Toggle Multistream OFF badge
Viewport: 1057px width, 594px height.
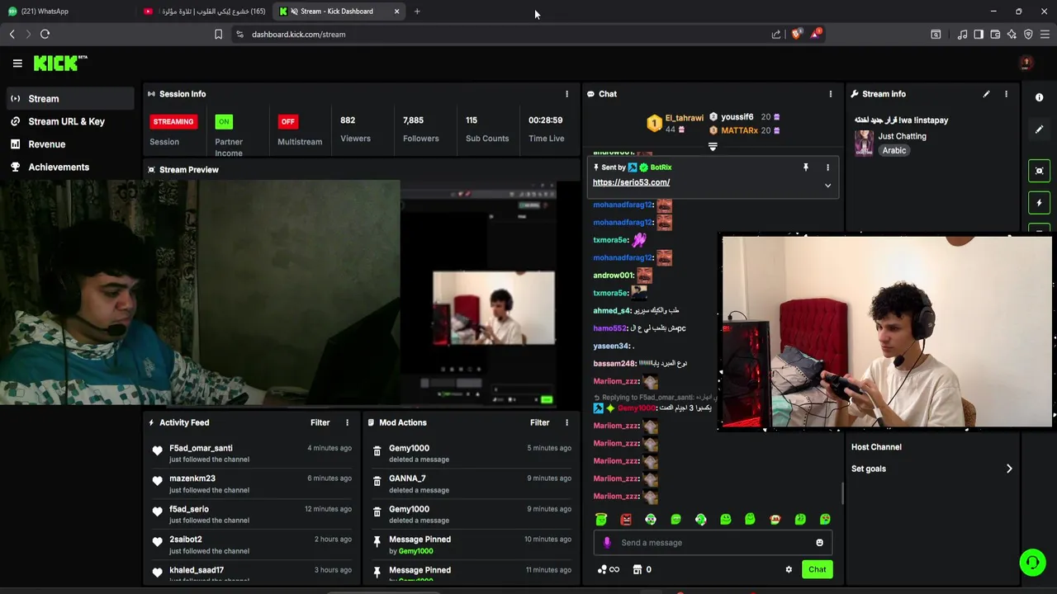[x=287, y=121]
